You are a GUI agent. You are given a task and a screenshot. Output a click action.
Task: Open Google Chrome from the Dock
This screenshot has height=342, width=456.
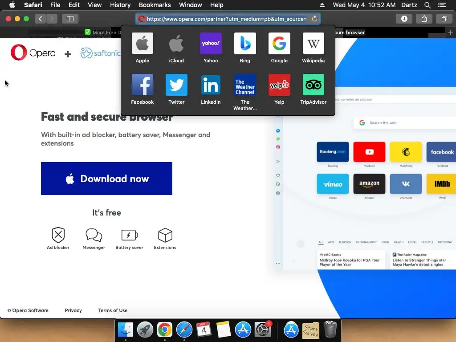click(x=165, y=330)
